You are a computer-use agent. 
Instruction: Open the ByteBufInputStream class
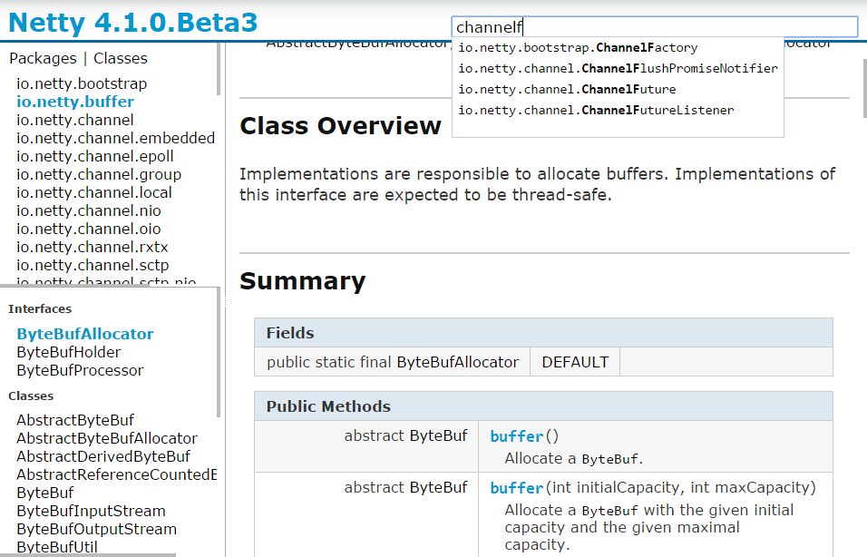[91, 511]
